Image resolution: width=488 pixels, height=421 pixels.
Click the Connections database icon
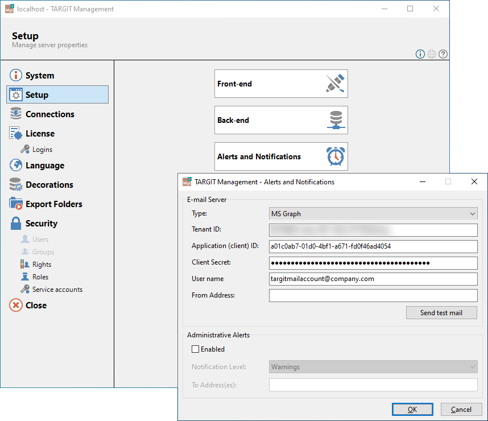pyautogui.click(x=15, y=114)
